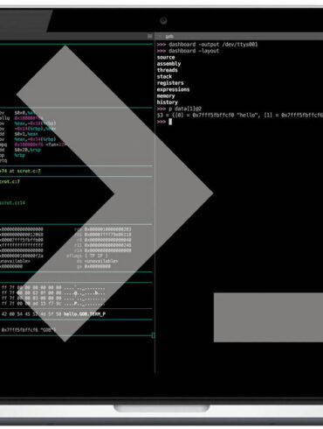Click the 'hello.GDB.TERM_P' memory text
323x429 pixels.
click(85, 314)
